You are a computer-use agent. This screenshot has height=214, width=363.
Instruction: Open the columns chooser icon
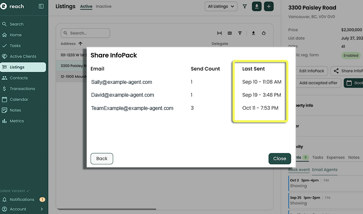[230, 33]
